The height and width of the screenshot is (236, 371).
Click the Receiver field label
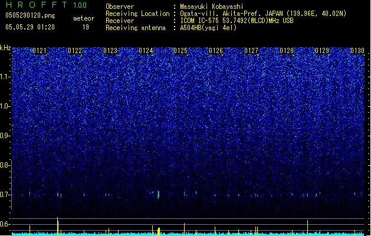(x=120, y=21)
